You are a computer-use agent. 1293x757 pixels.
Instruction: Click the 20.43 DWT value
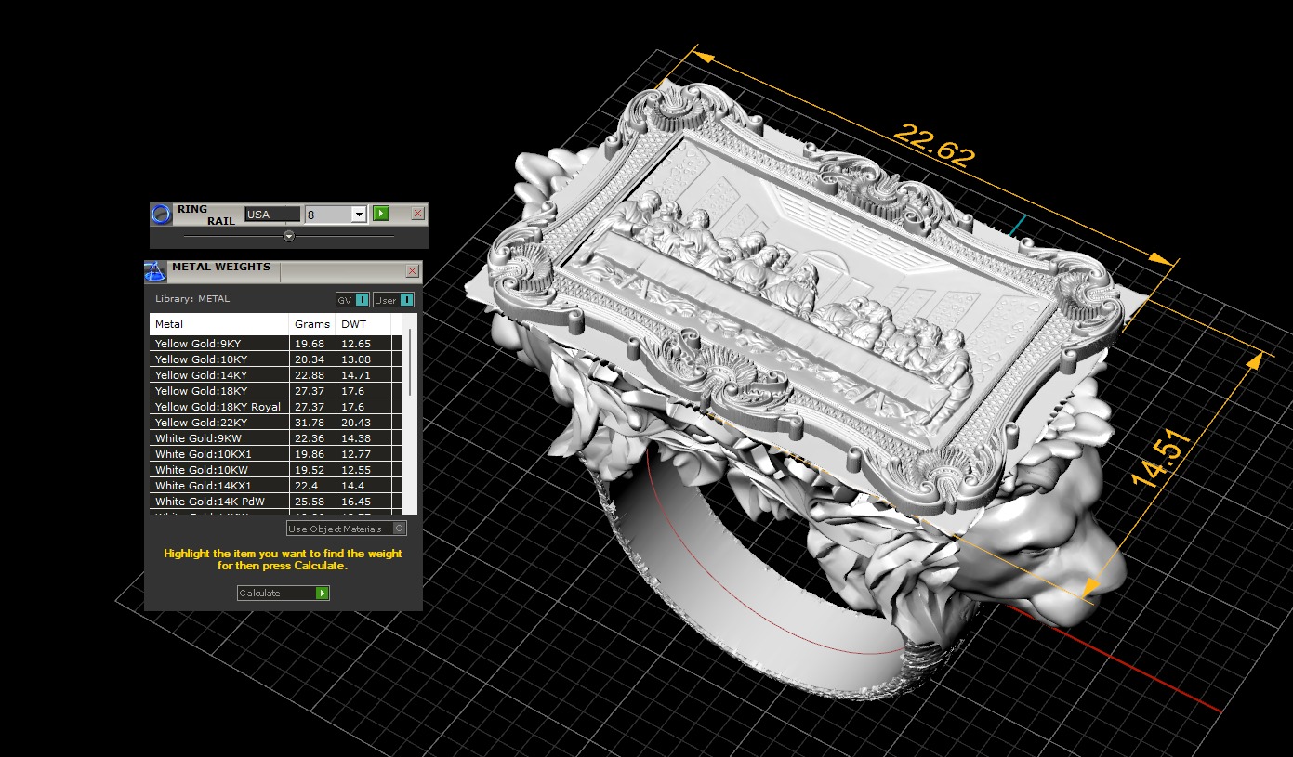tap(356, 423)
